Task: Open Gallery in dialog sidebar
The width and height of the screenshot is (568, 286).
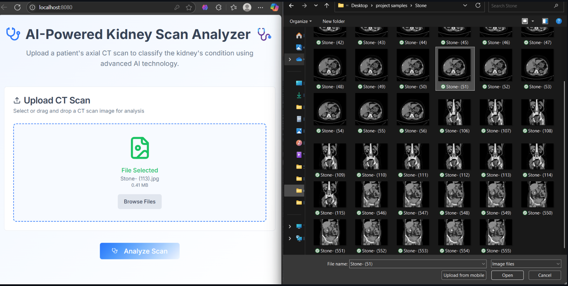Action: (299, 47)
